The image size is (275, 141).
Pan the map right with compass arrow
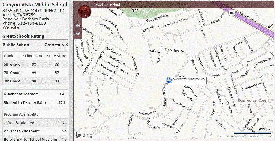pos(89,11)
